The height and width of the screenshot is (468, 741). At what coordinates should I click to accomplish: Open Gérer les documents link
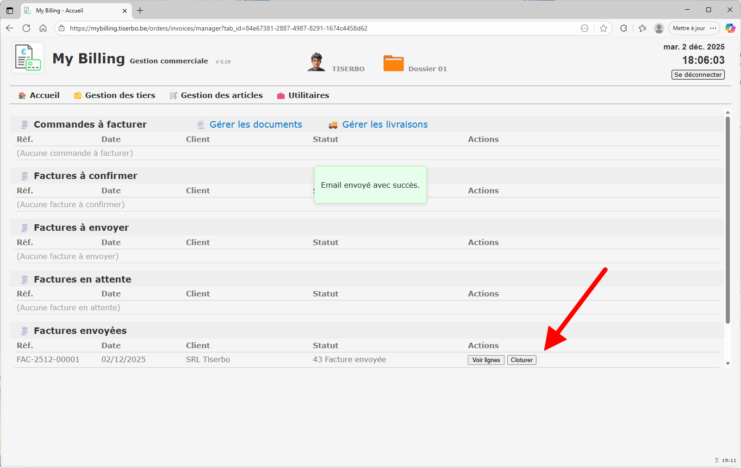[255, 124]
